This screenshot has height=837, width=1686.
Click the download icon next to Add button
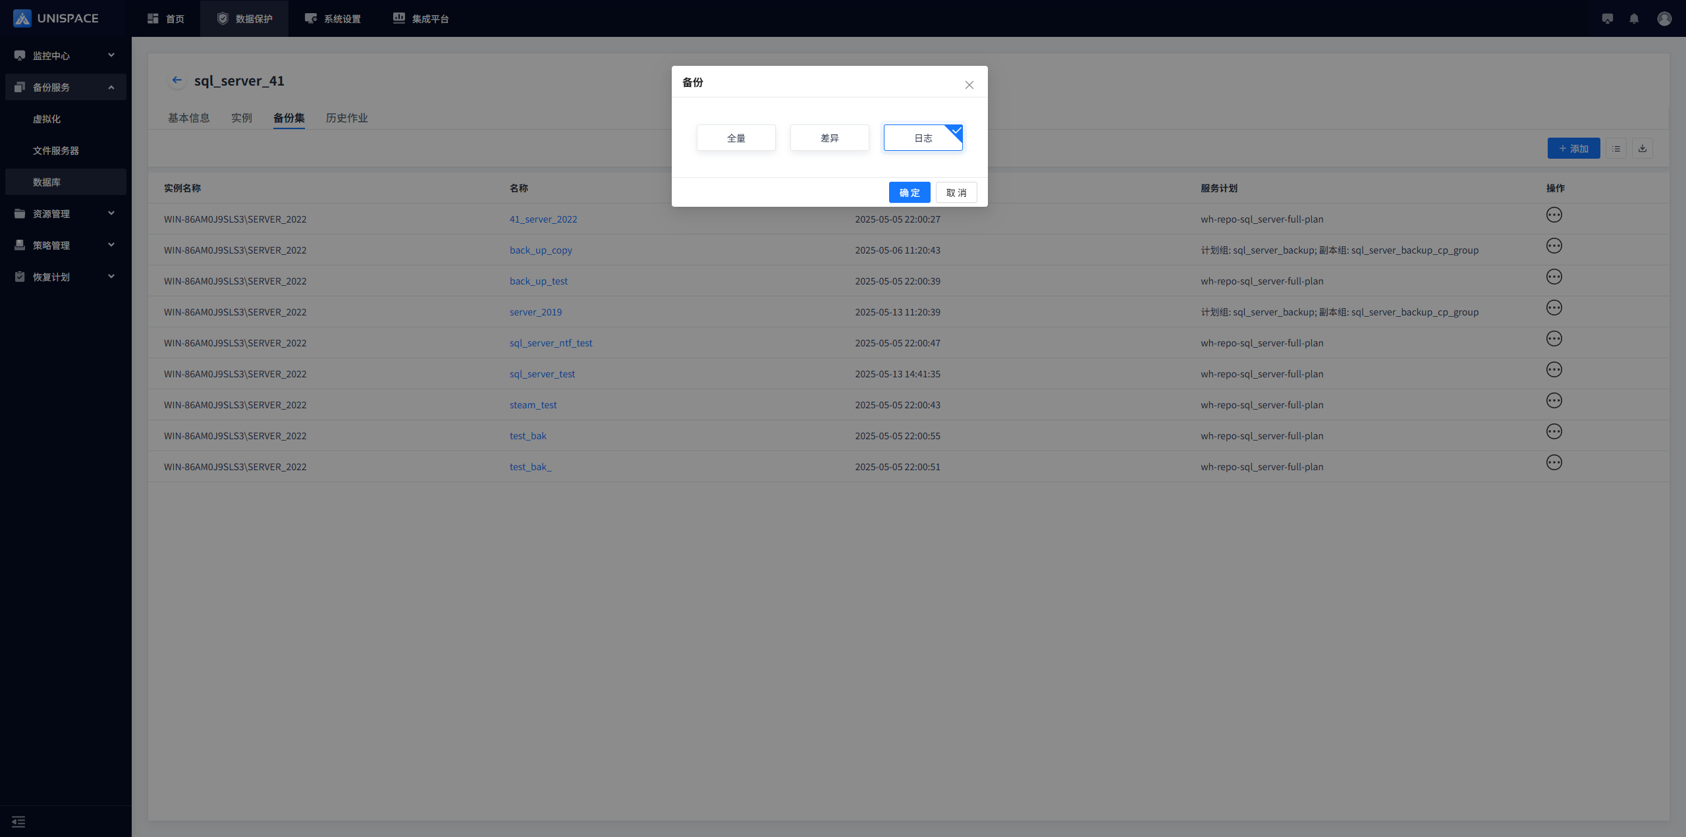click(x=1643, y=149)
